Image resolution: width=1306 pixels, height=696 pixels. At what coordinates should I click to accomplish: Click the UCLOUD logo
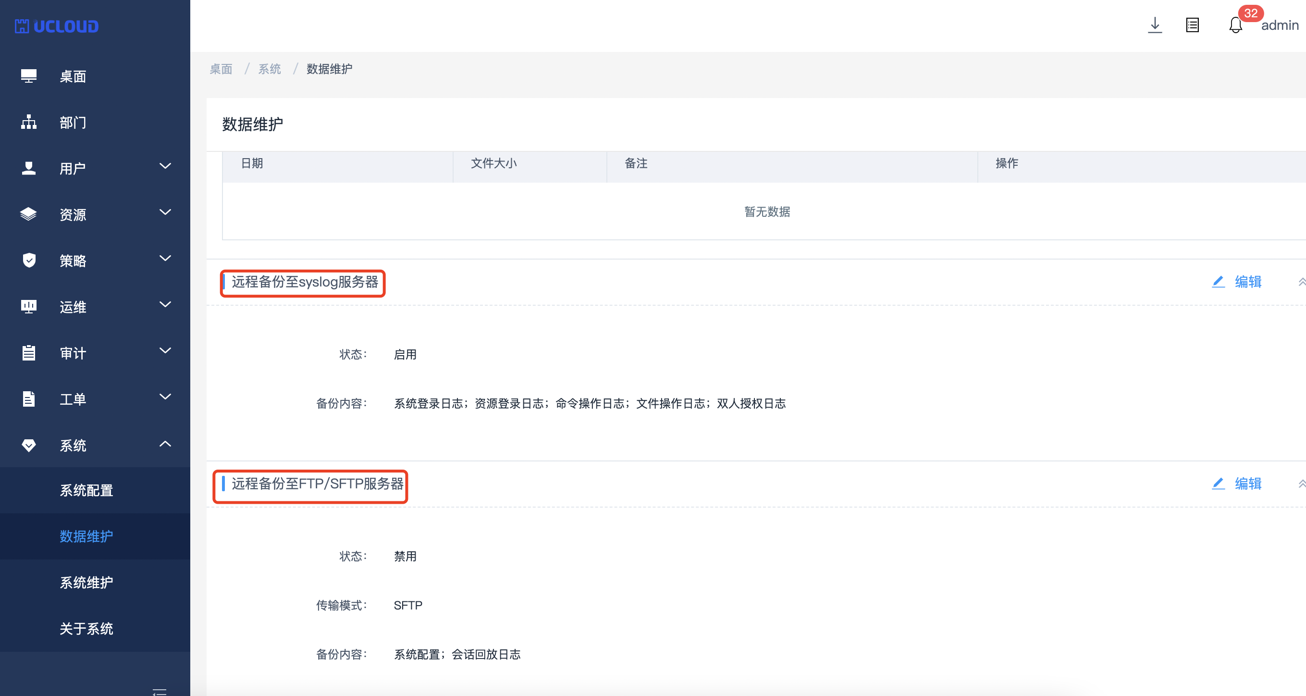57,26
